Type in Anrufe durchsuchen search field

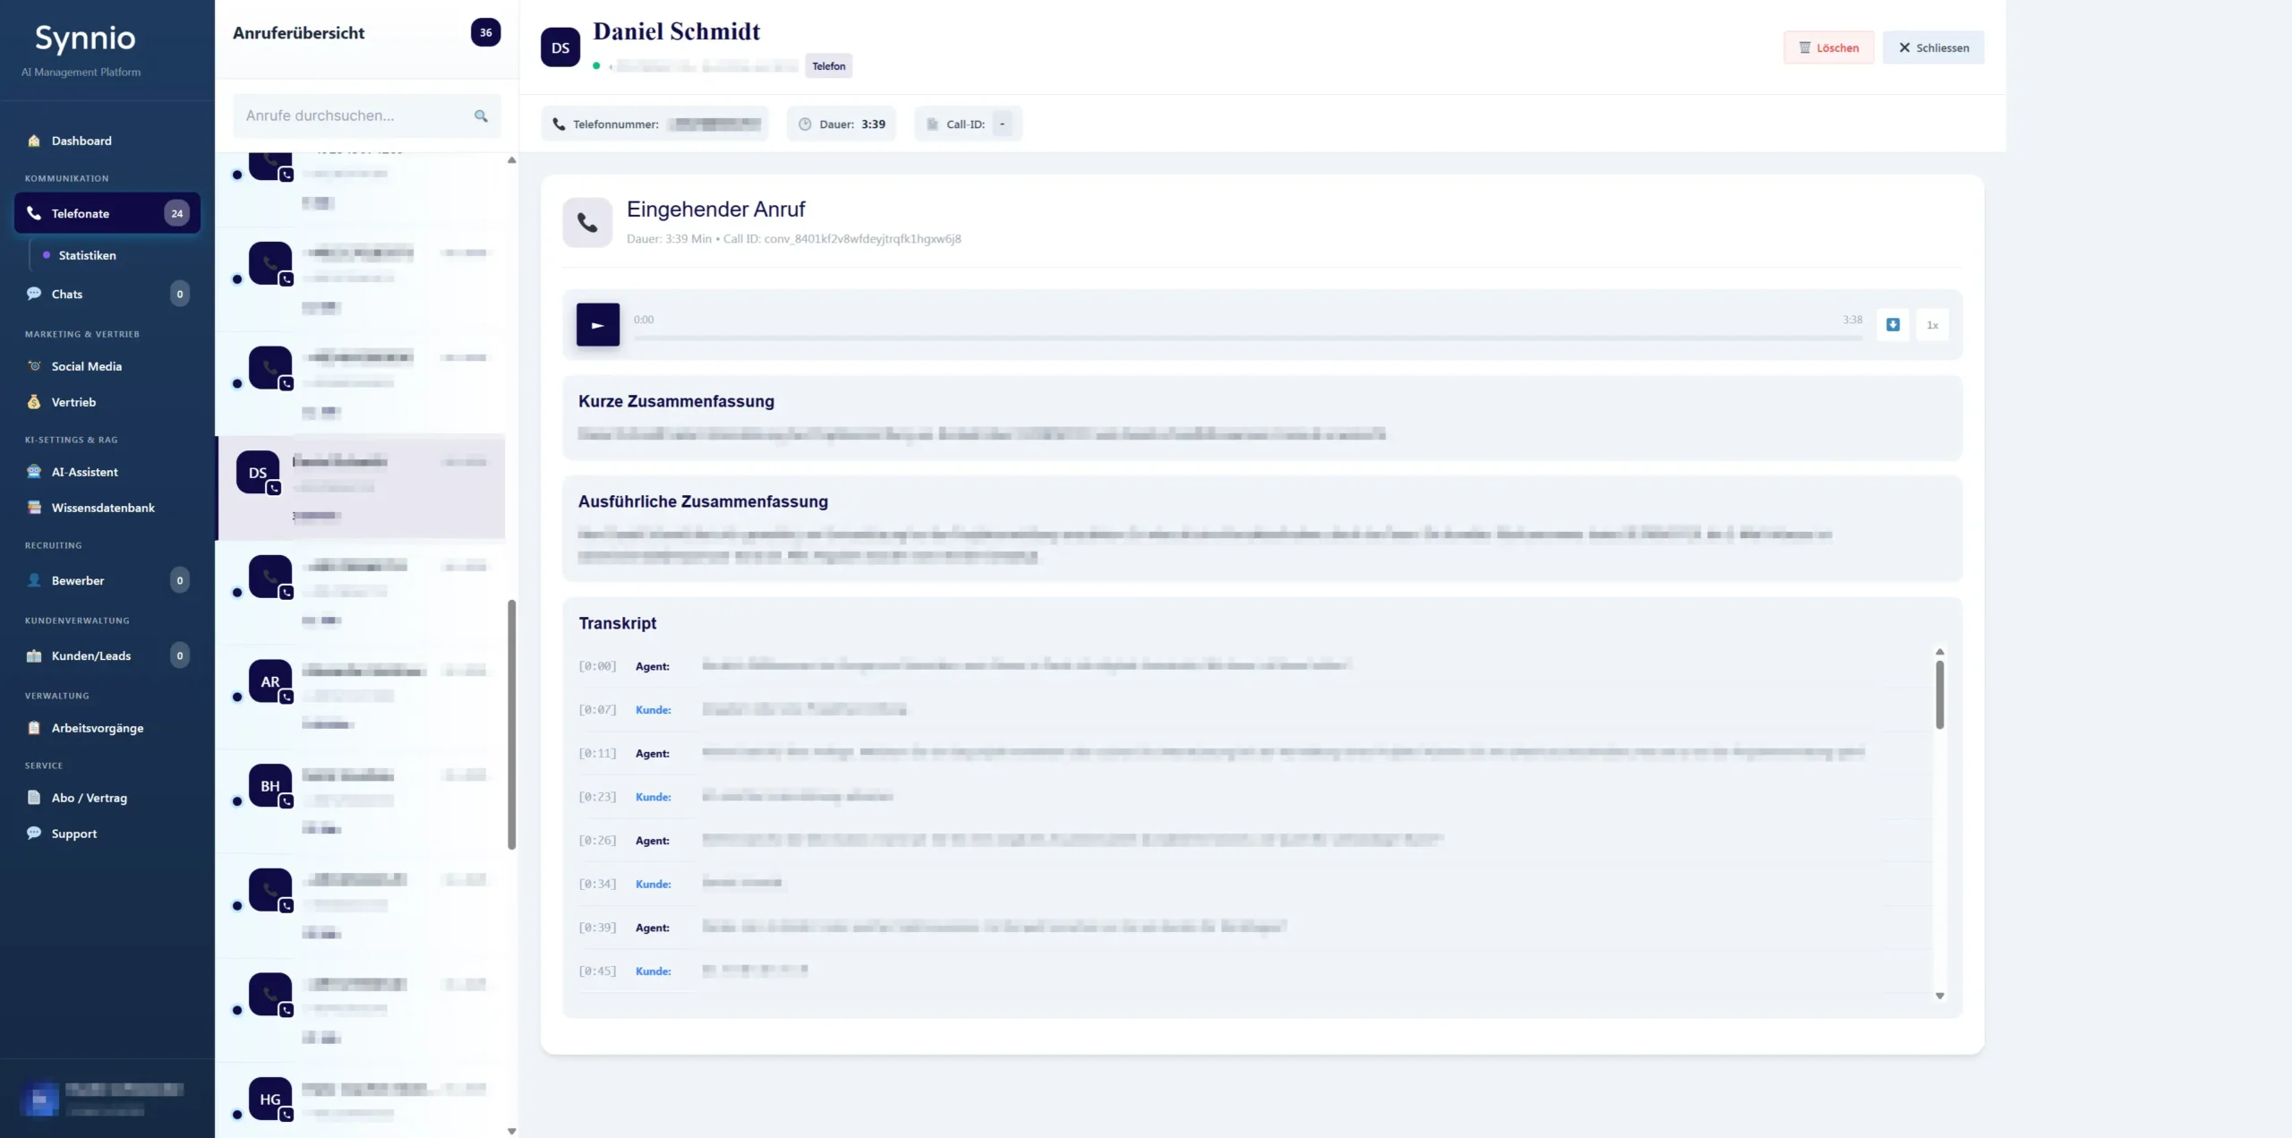click(354, 116)
